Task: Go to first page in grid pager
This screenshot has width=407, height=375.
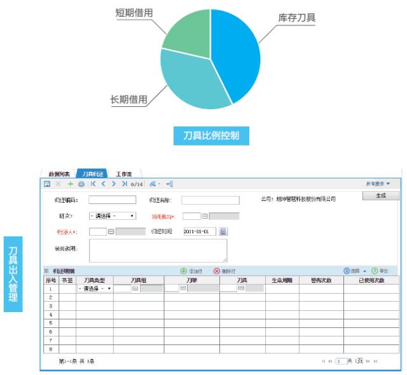Action: tap(323, 361)
